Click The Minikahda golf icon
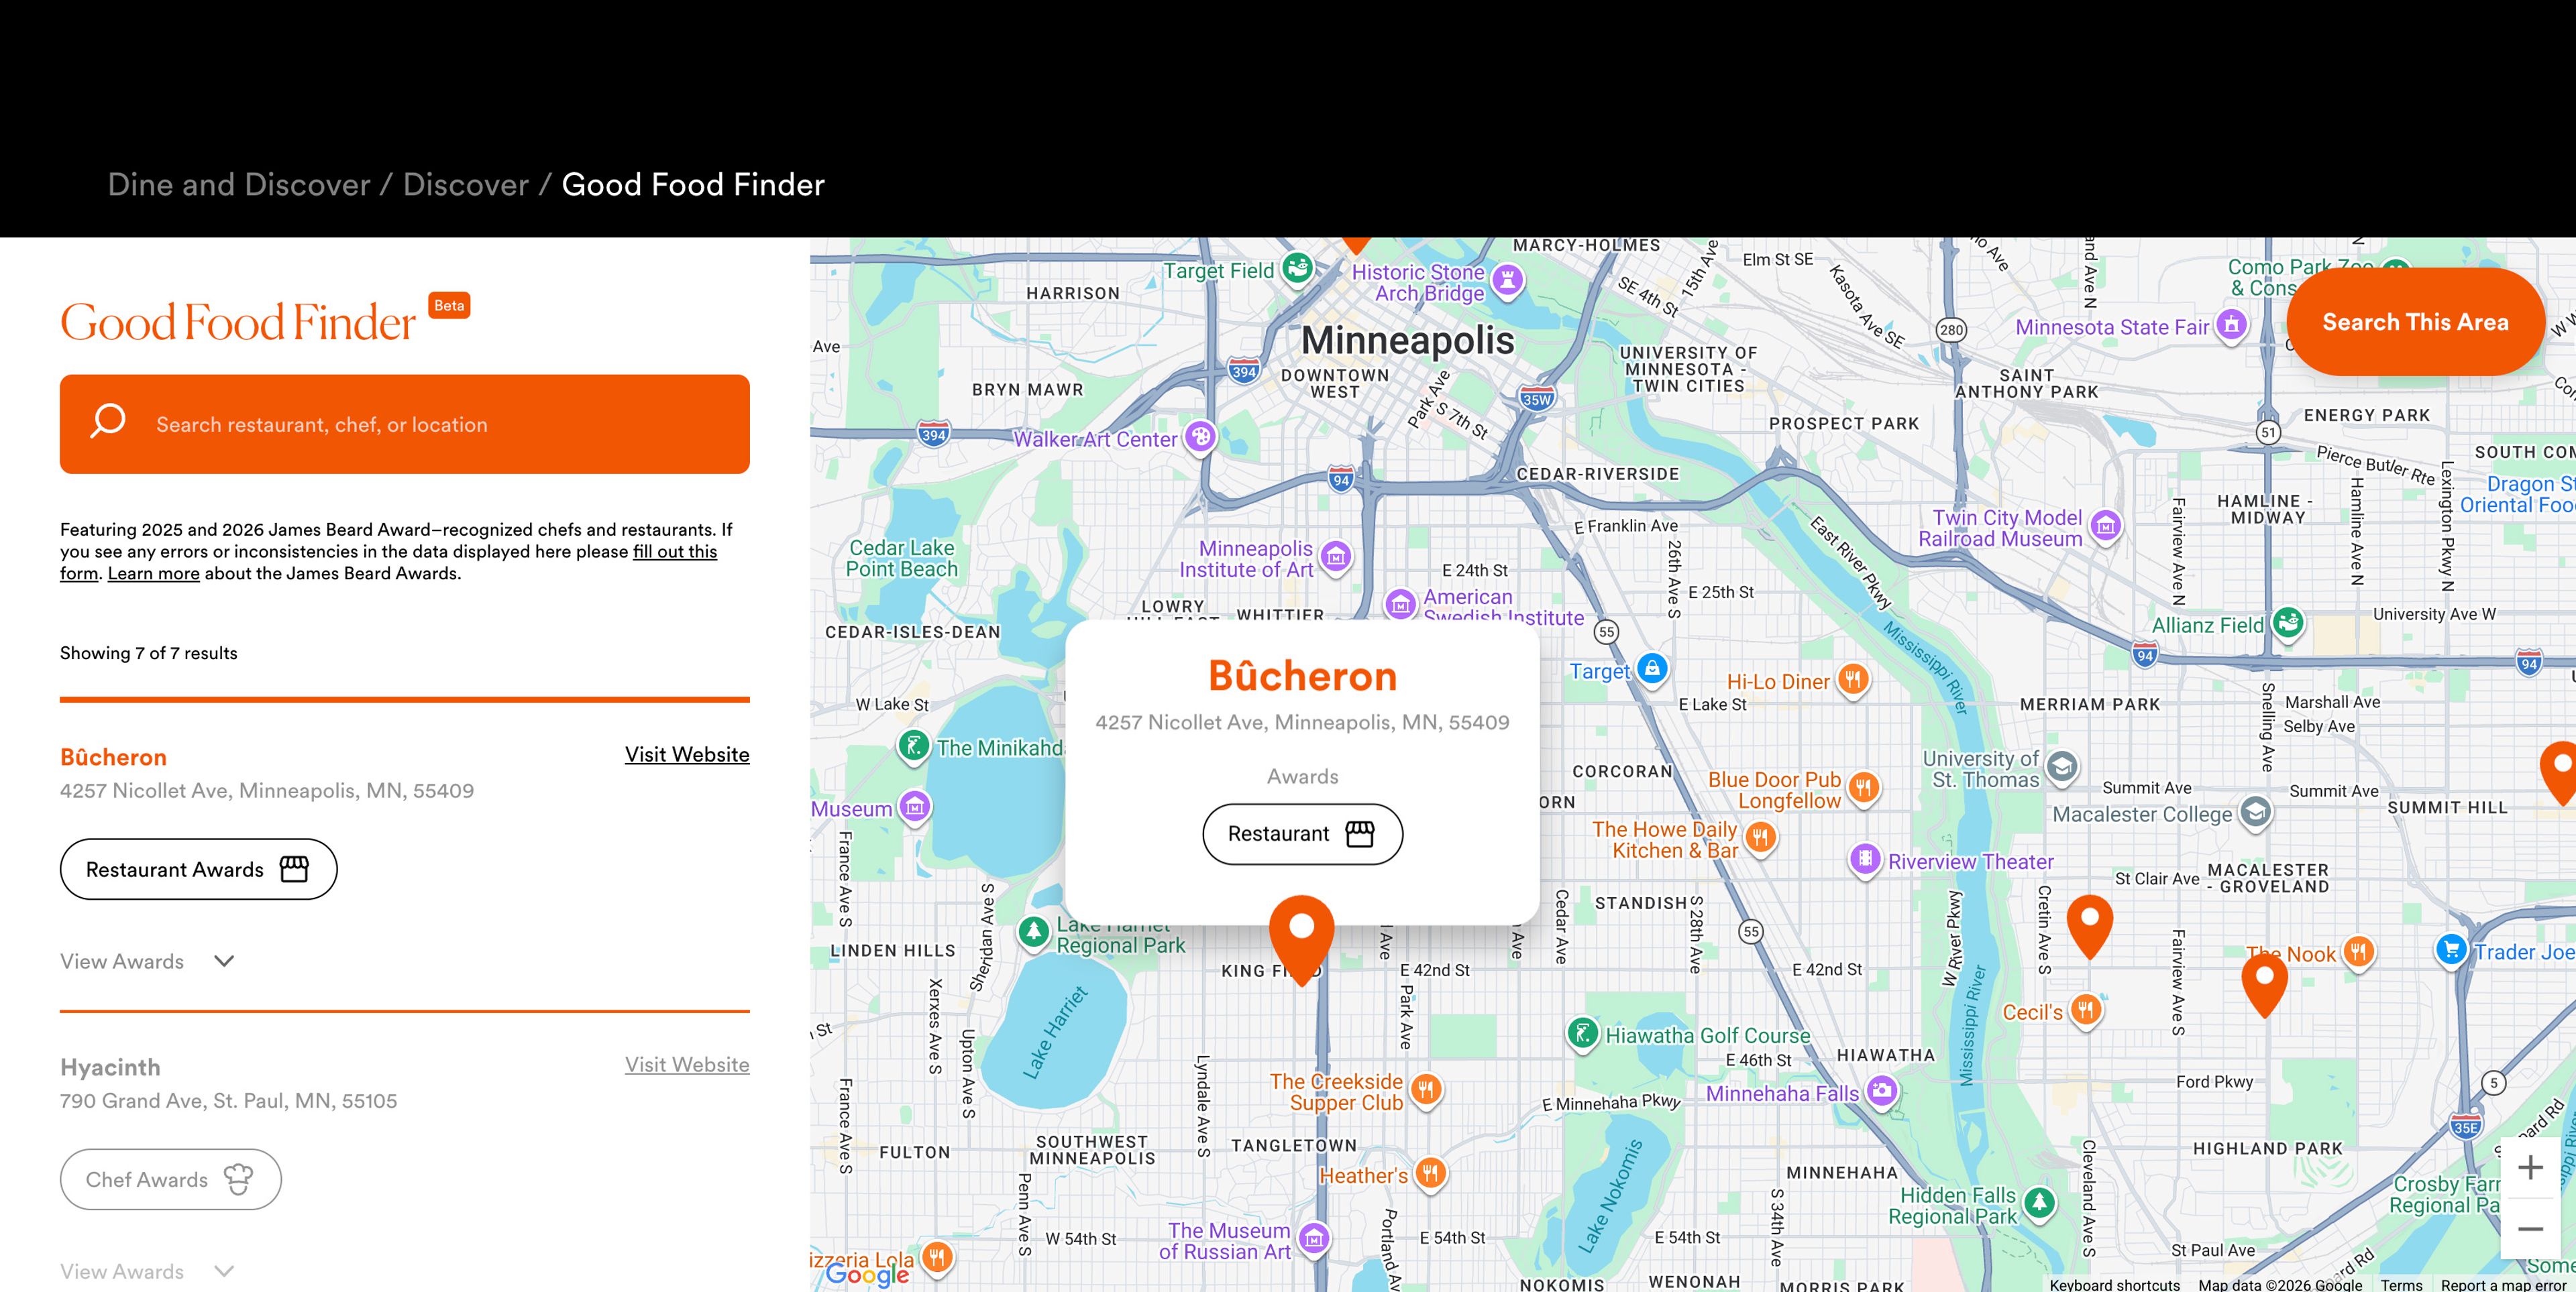 [914, 746]
